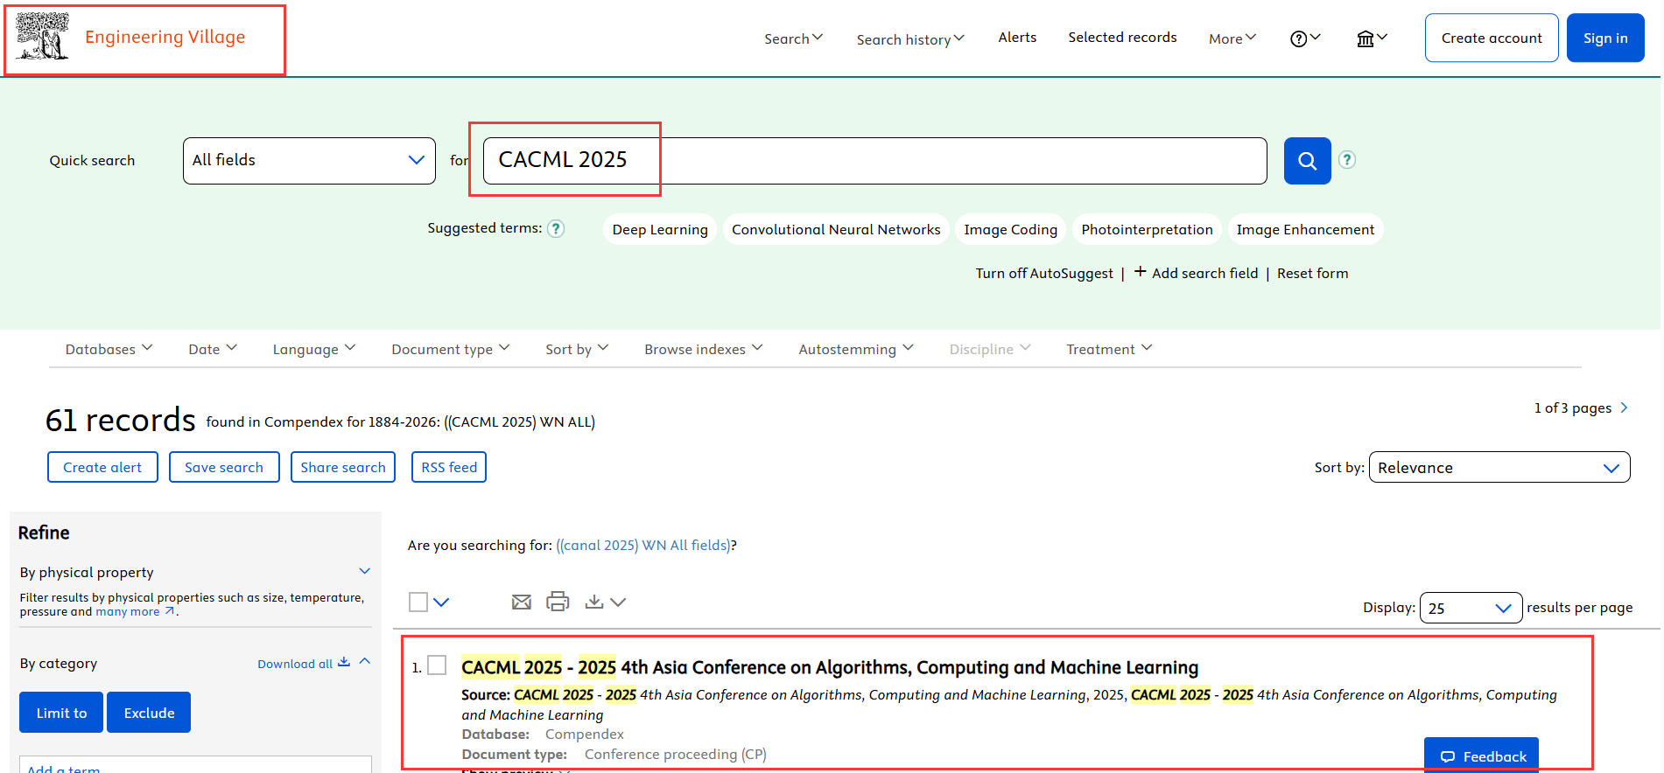Viewport: 1664px width, 773px height.
Task: Open the Document type filter menu
Action: click(x=450, y=349)
